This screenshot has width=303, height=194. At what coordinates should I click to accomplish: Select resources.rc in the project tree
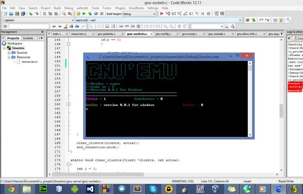tap(30, 62)
